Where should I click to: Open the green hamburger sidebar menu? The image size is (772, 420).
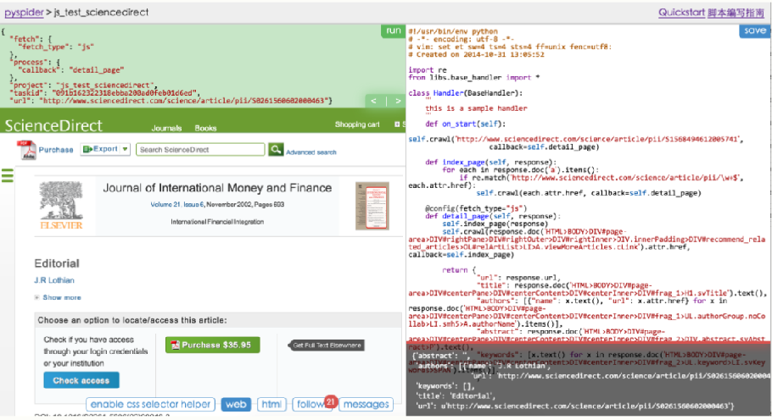8,175
